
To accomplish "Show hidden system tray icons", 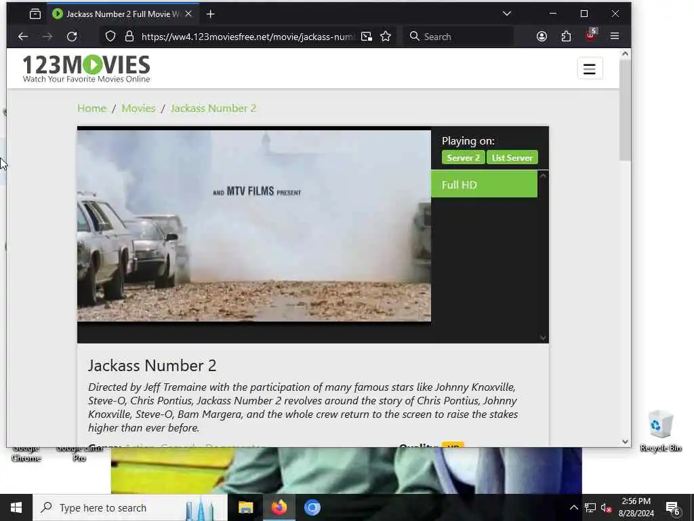I will 573,507.
